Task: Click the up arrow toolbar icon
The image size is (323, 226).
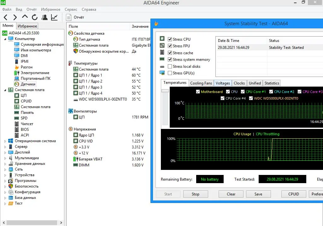Action: click(25, 17)
